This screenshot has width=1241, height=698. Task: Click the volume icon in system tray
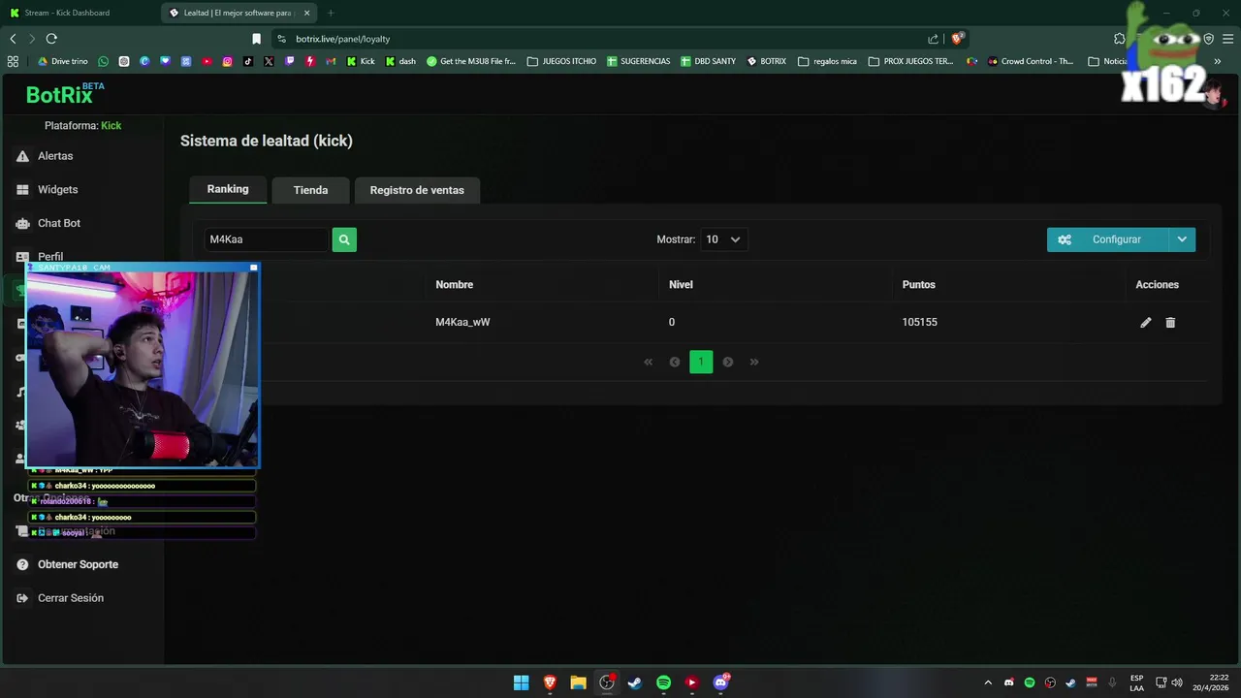coord(1177,682)
